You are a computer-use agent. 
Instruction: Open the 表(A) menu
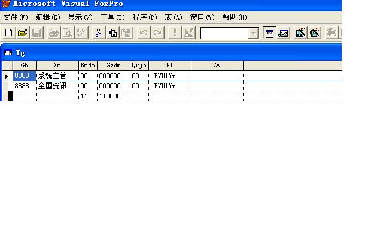(x=174, y=17)
